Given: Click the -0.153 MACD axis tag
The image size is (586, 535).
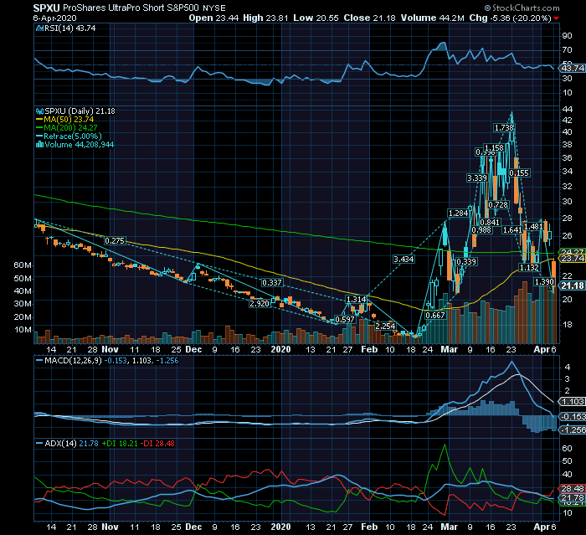Looking at the screenshot, I should (x=572, y=416).
